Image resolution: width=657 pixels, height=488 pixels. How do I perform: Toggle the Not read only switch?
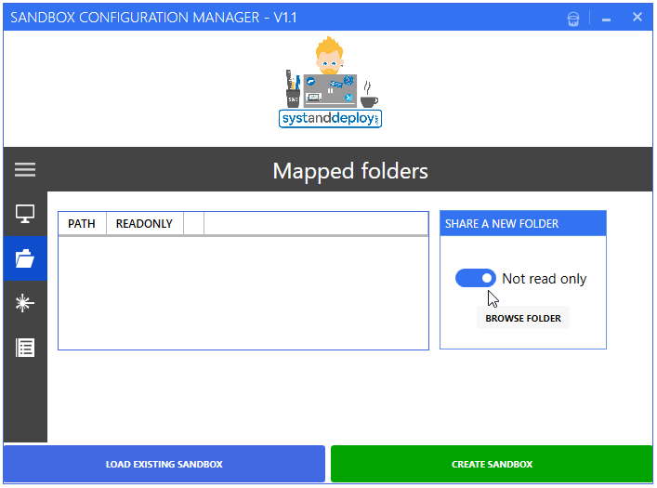(476, 278)
